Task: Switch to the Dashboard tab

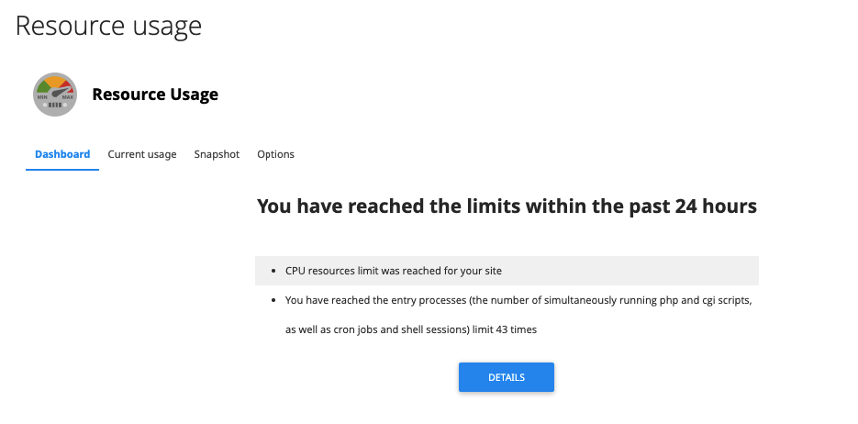Action: (62, 154)
